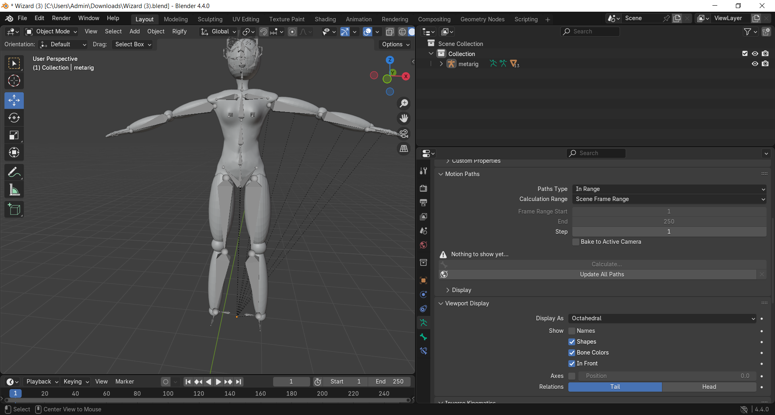The width and height of the screenshot is (775, 415).
Task: Open the Calculation Range dropdown
Action: (669, 199)
